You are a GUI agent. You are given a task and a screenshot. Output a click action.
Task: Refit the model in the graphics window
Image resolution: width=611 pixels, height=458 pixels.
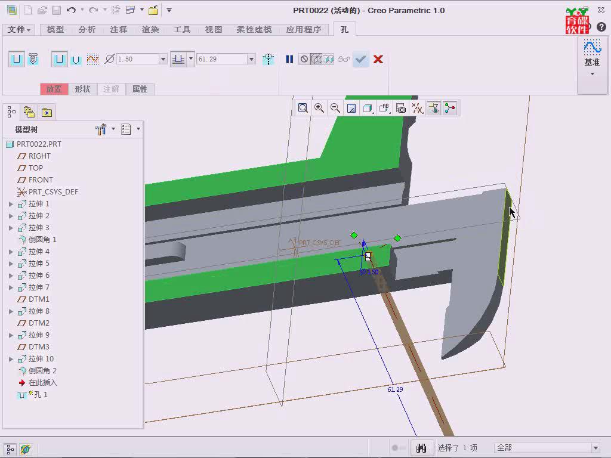pyautogui.click(x=303, y=108)
